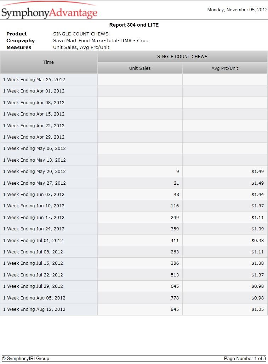This screenshot has width=268, height=364.
Task: Click the $1.09 average price
Action: [258, 229]
